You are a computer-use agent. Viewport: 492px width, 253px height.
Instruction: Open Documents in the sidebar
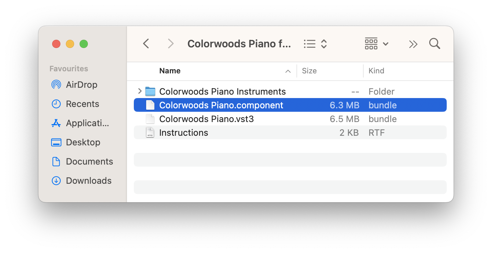click(89, 161)
